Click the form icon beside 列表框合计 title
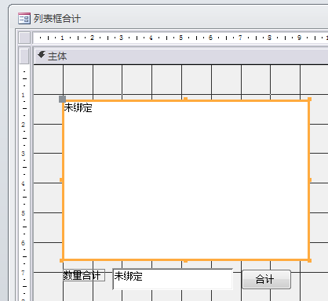The width and height of the screenshot is (328, 301). coord(24,18)
